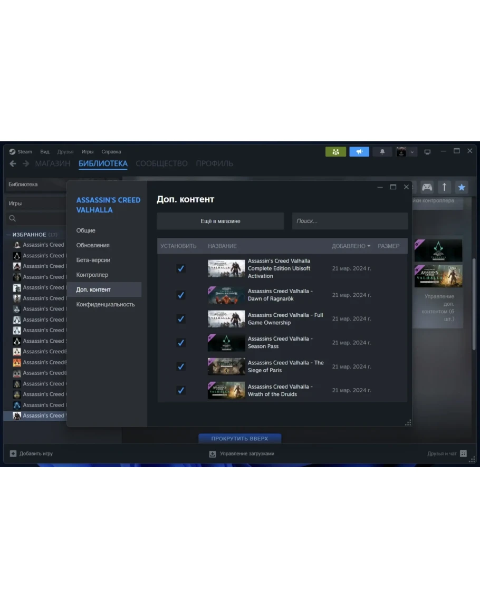Collapse the Избранное category in the sidebar
Screen dimensions: 480x609
[x=9, y=235]
